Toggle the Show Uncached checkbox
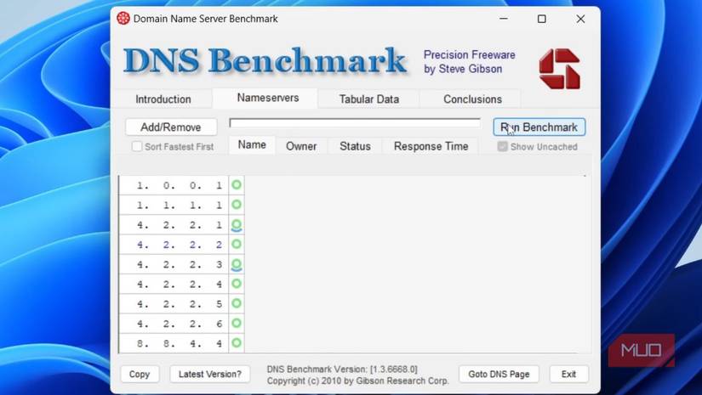The width and height of the screenshot is (702, 395). 502,146
